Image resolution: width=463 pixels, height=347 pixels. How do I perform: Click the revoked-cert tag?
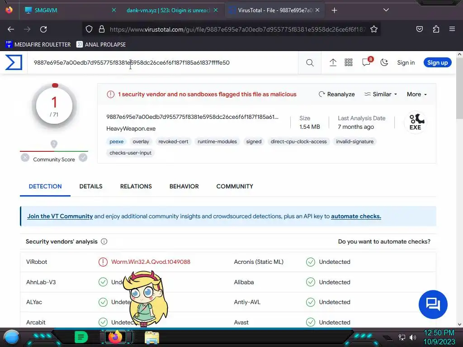point(173,141)
